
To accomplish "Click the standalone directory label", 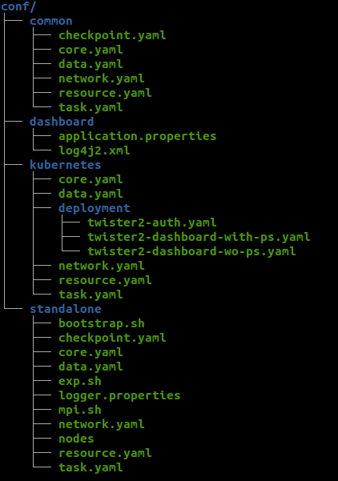I will (66, 309).
